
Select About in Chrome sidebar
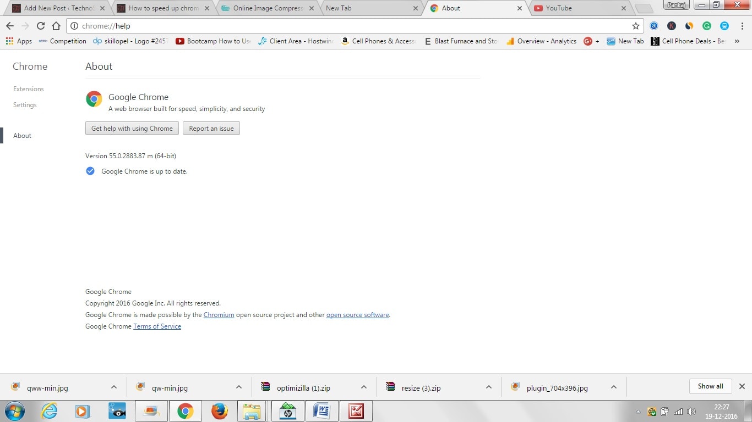(x=22, y=136)
